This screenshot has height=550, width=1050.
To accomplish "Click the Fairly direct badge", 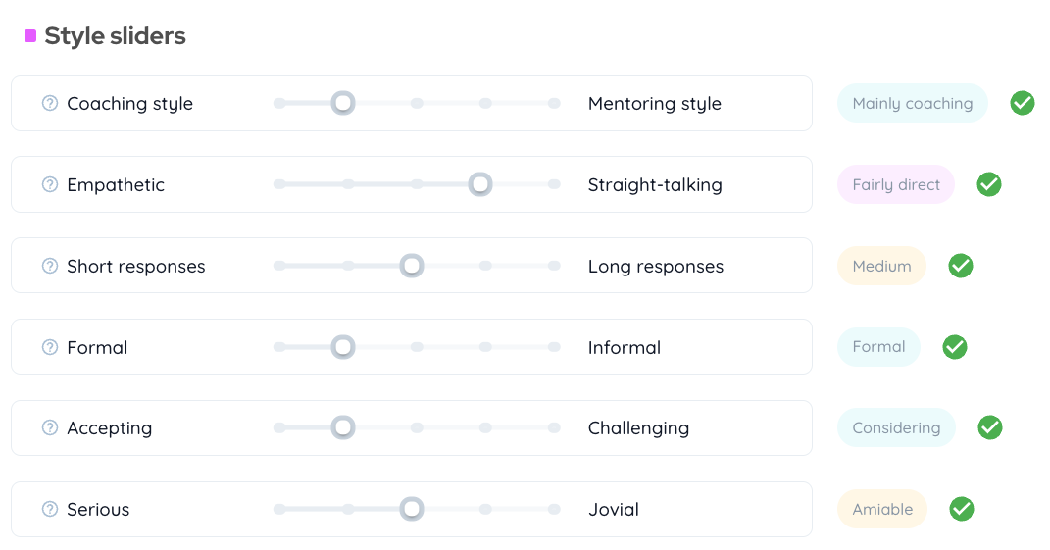I will [x=895, y=184].
